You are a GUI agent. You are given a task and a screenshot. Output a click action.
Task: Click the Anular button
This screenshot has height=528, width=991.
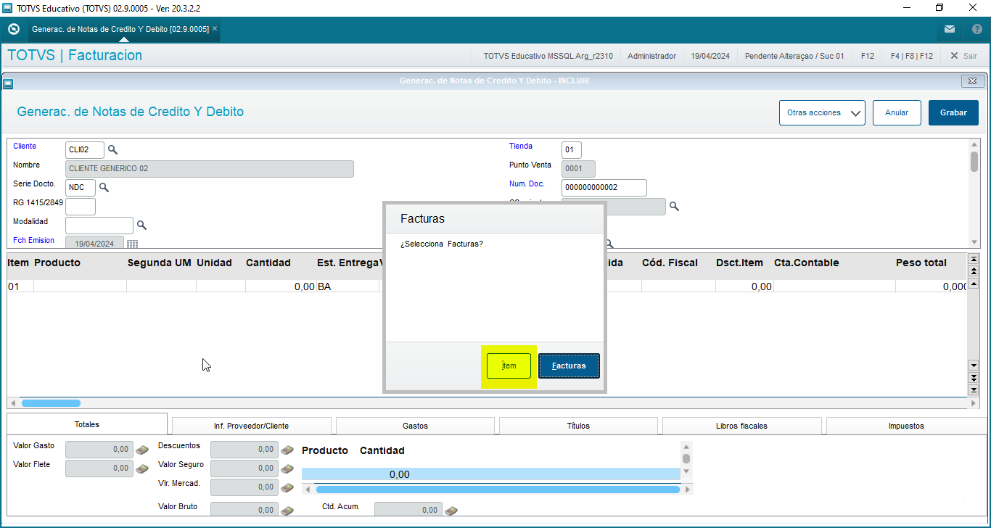click(897, 112)
